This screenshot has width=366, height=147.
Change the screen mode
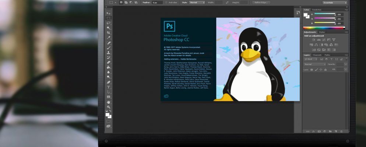(x=109, y=126)
